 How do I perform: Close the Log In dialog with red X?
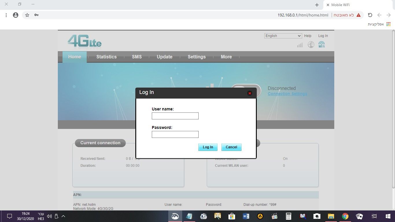click(250, 93)
